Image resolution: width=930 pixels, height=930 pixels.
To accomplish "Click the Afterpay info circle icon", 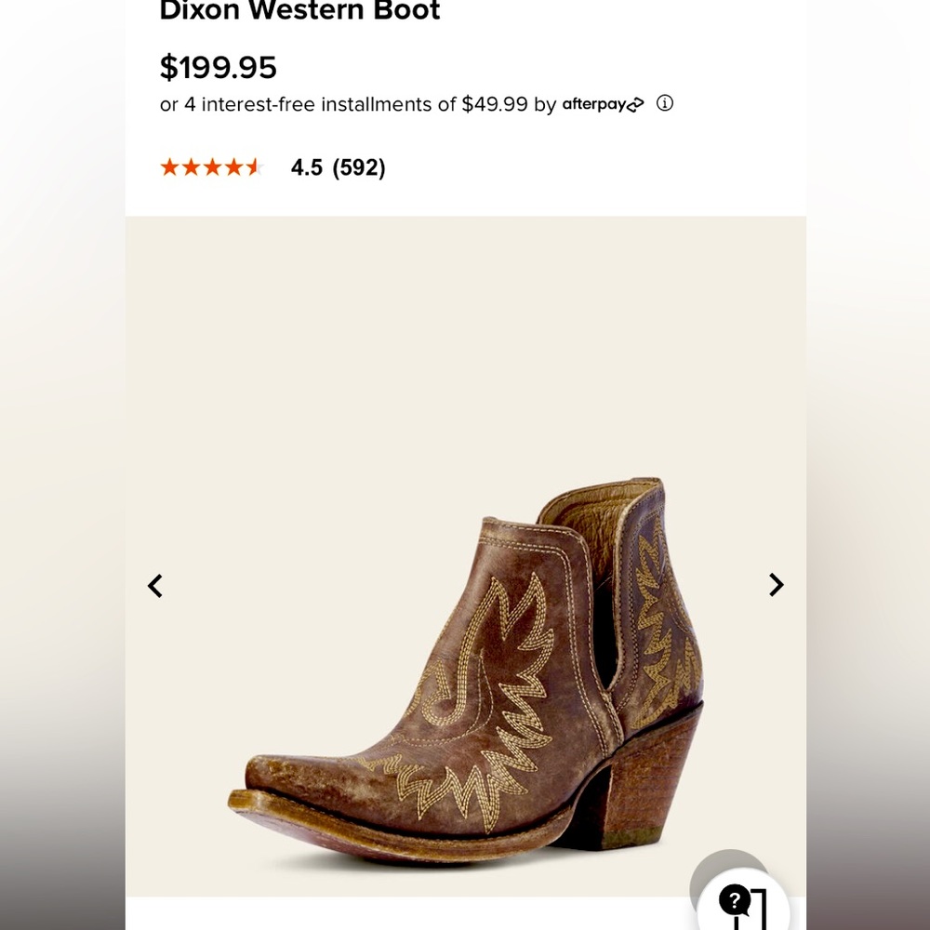I will 666,104.
